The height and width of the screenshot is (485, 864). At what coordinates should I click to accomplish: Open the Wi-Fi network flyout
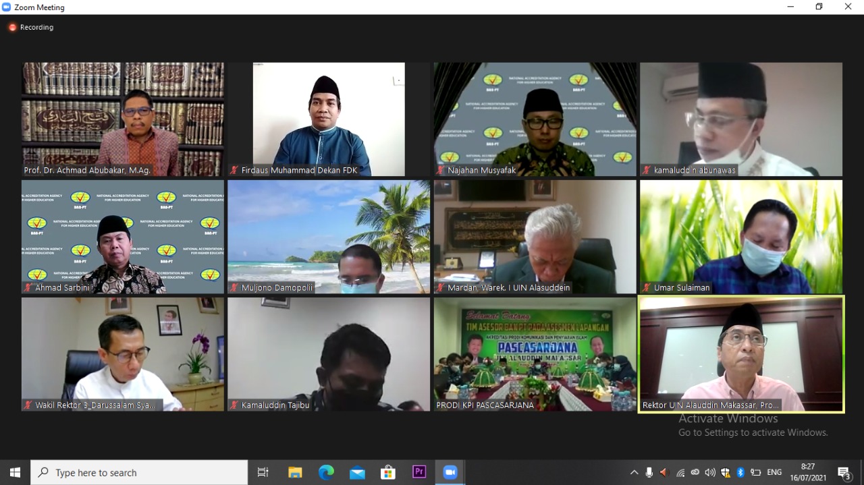tap(680, 472)
